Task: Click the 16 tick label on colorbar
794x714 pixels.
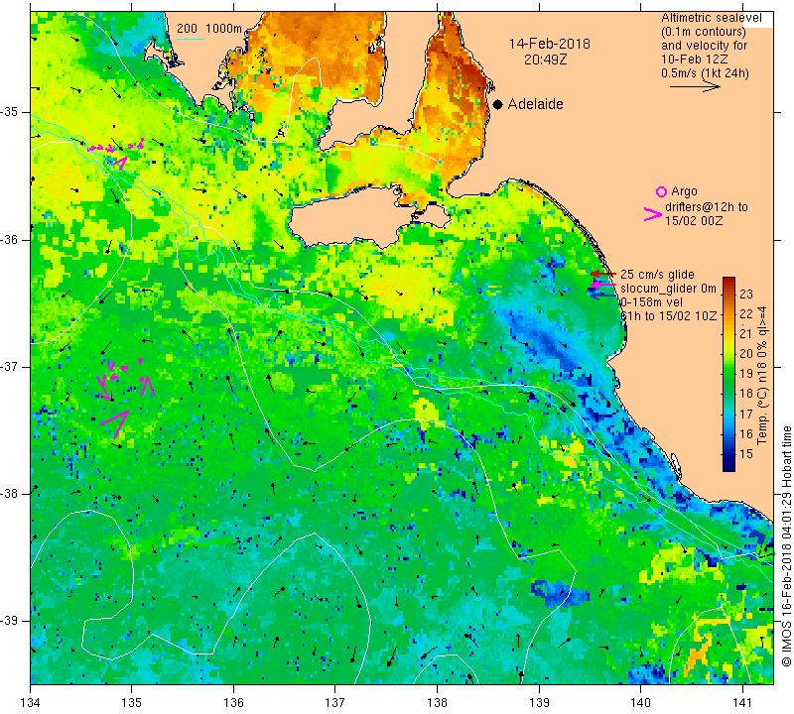Action: tap(746, 433)
